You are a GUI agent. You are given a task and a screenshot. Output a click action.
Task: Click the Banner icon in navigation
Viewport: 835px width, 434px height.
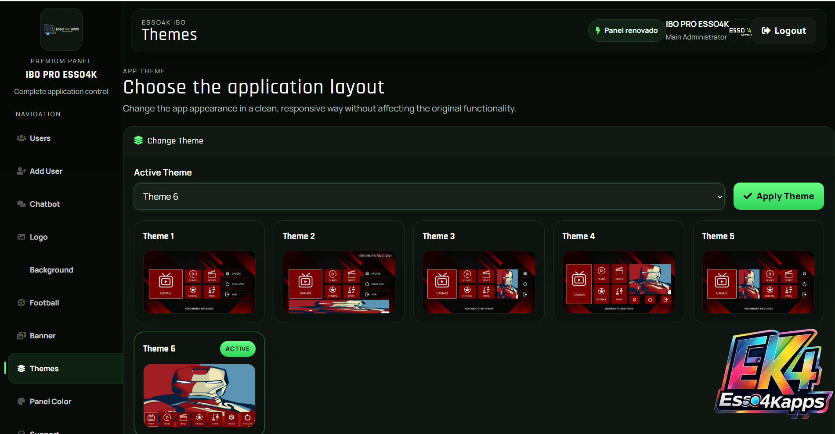pos(21,336)
